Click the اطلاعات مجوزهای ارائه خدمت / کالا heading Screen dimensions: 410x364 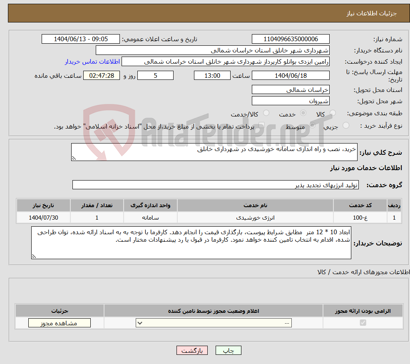363,272
